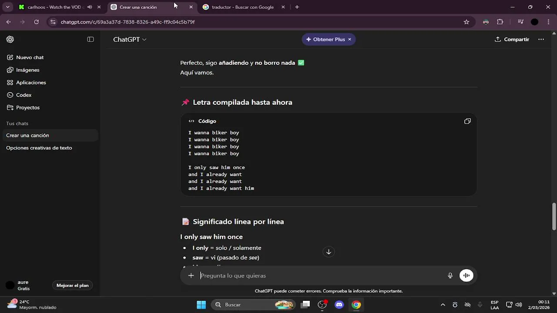Open the browser extensions puzzle icon

pos(500,22)
